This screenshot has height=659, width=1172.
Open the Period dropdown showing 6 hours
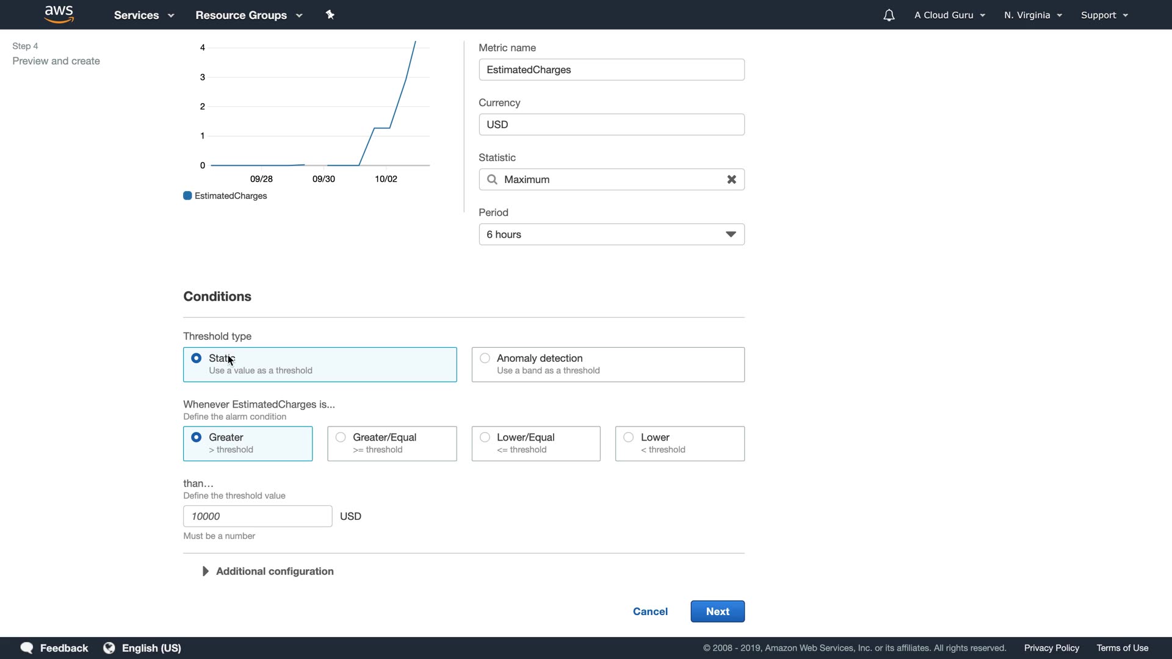(x=611, y=234)
